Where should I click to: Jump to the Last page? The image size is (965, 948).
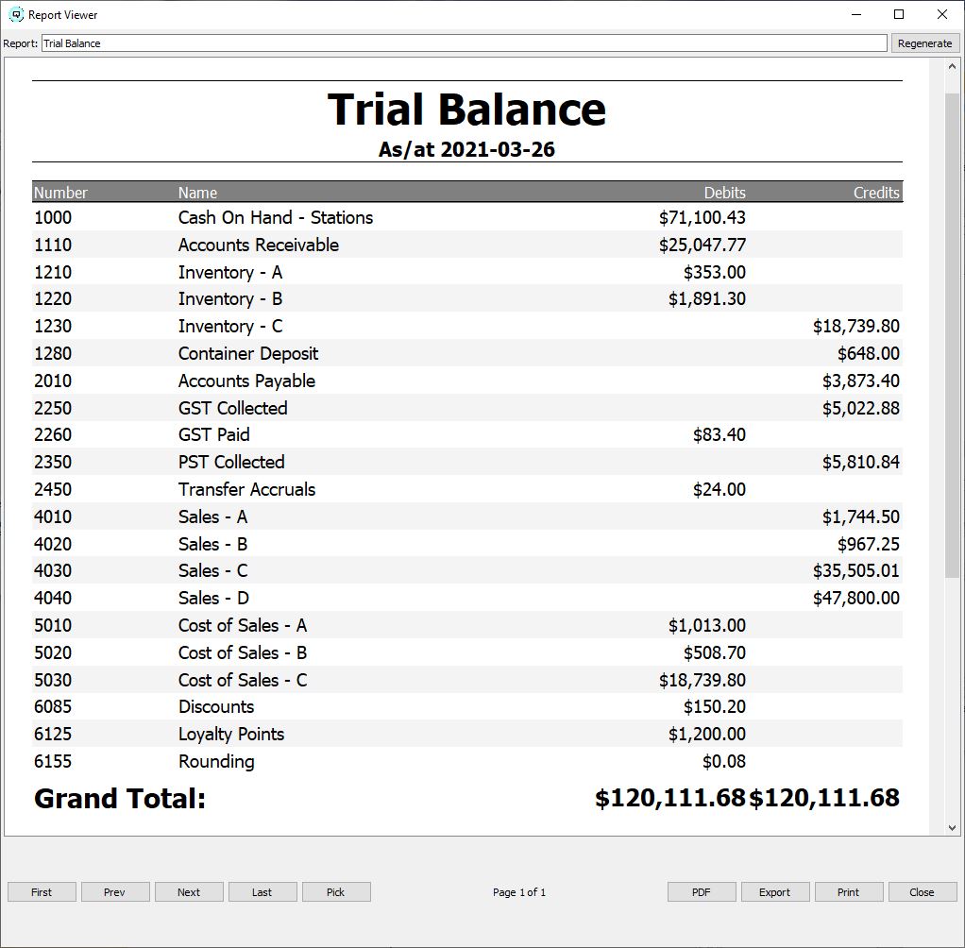click(262, 892)
